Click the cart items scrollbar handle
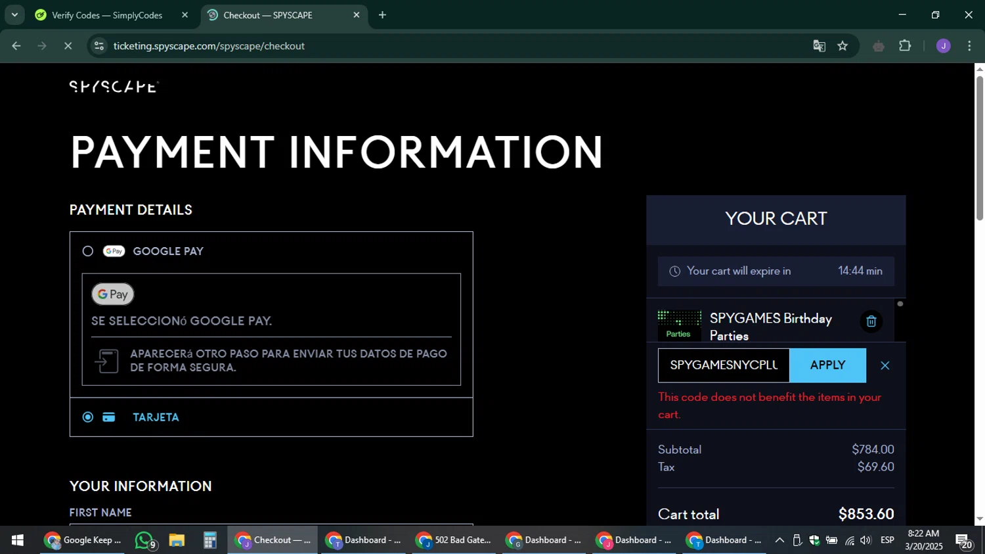The image size is (985, 554). coord(900,304)
